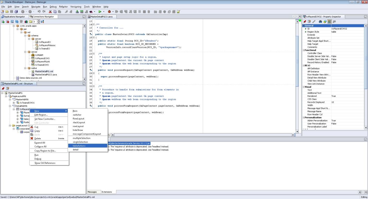
Task: Click the notepad icon at toolbar end
Action: (x=178, y=11)
